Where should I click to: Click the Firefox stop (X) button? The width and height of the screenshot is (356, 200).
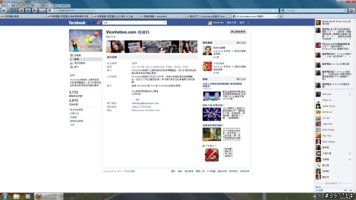[x=14, y=11]
